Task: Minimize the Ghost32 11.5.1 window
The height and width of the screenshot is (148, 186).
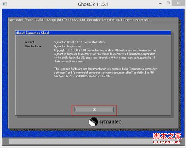Action: [160, 4]
